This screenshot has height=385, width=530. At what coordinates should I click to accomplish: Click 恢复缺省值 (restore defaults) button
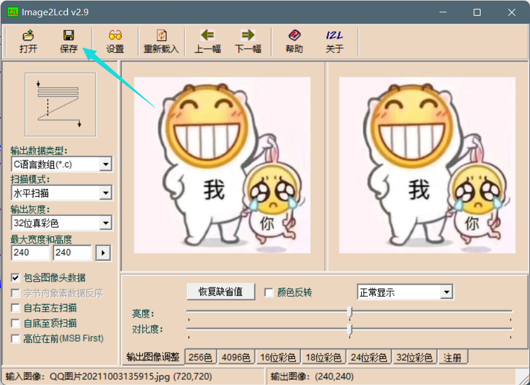[221, 292]
